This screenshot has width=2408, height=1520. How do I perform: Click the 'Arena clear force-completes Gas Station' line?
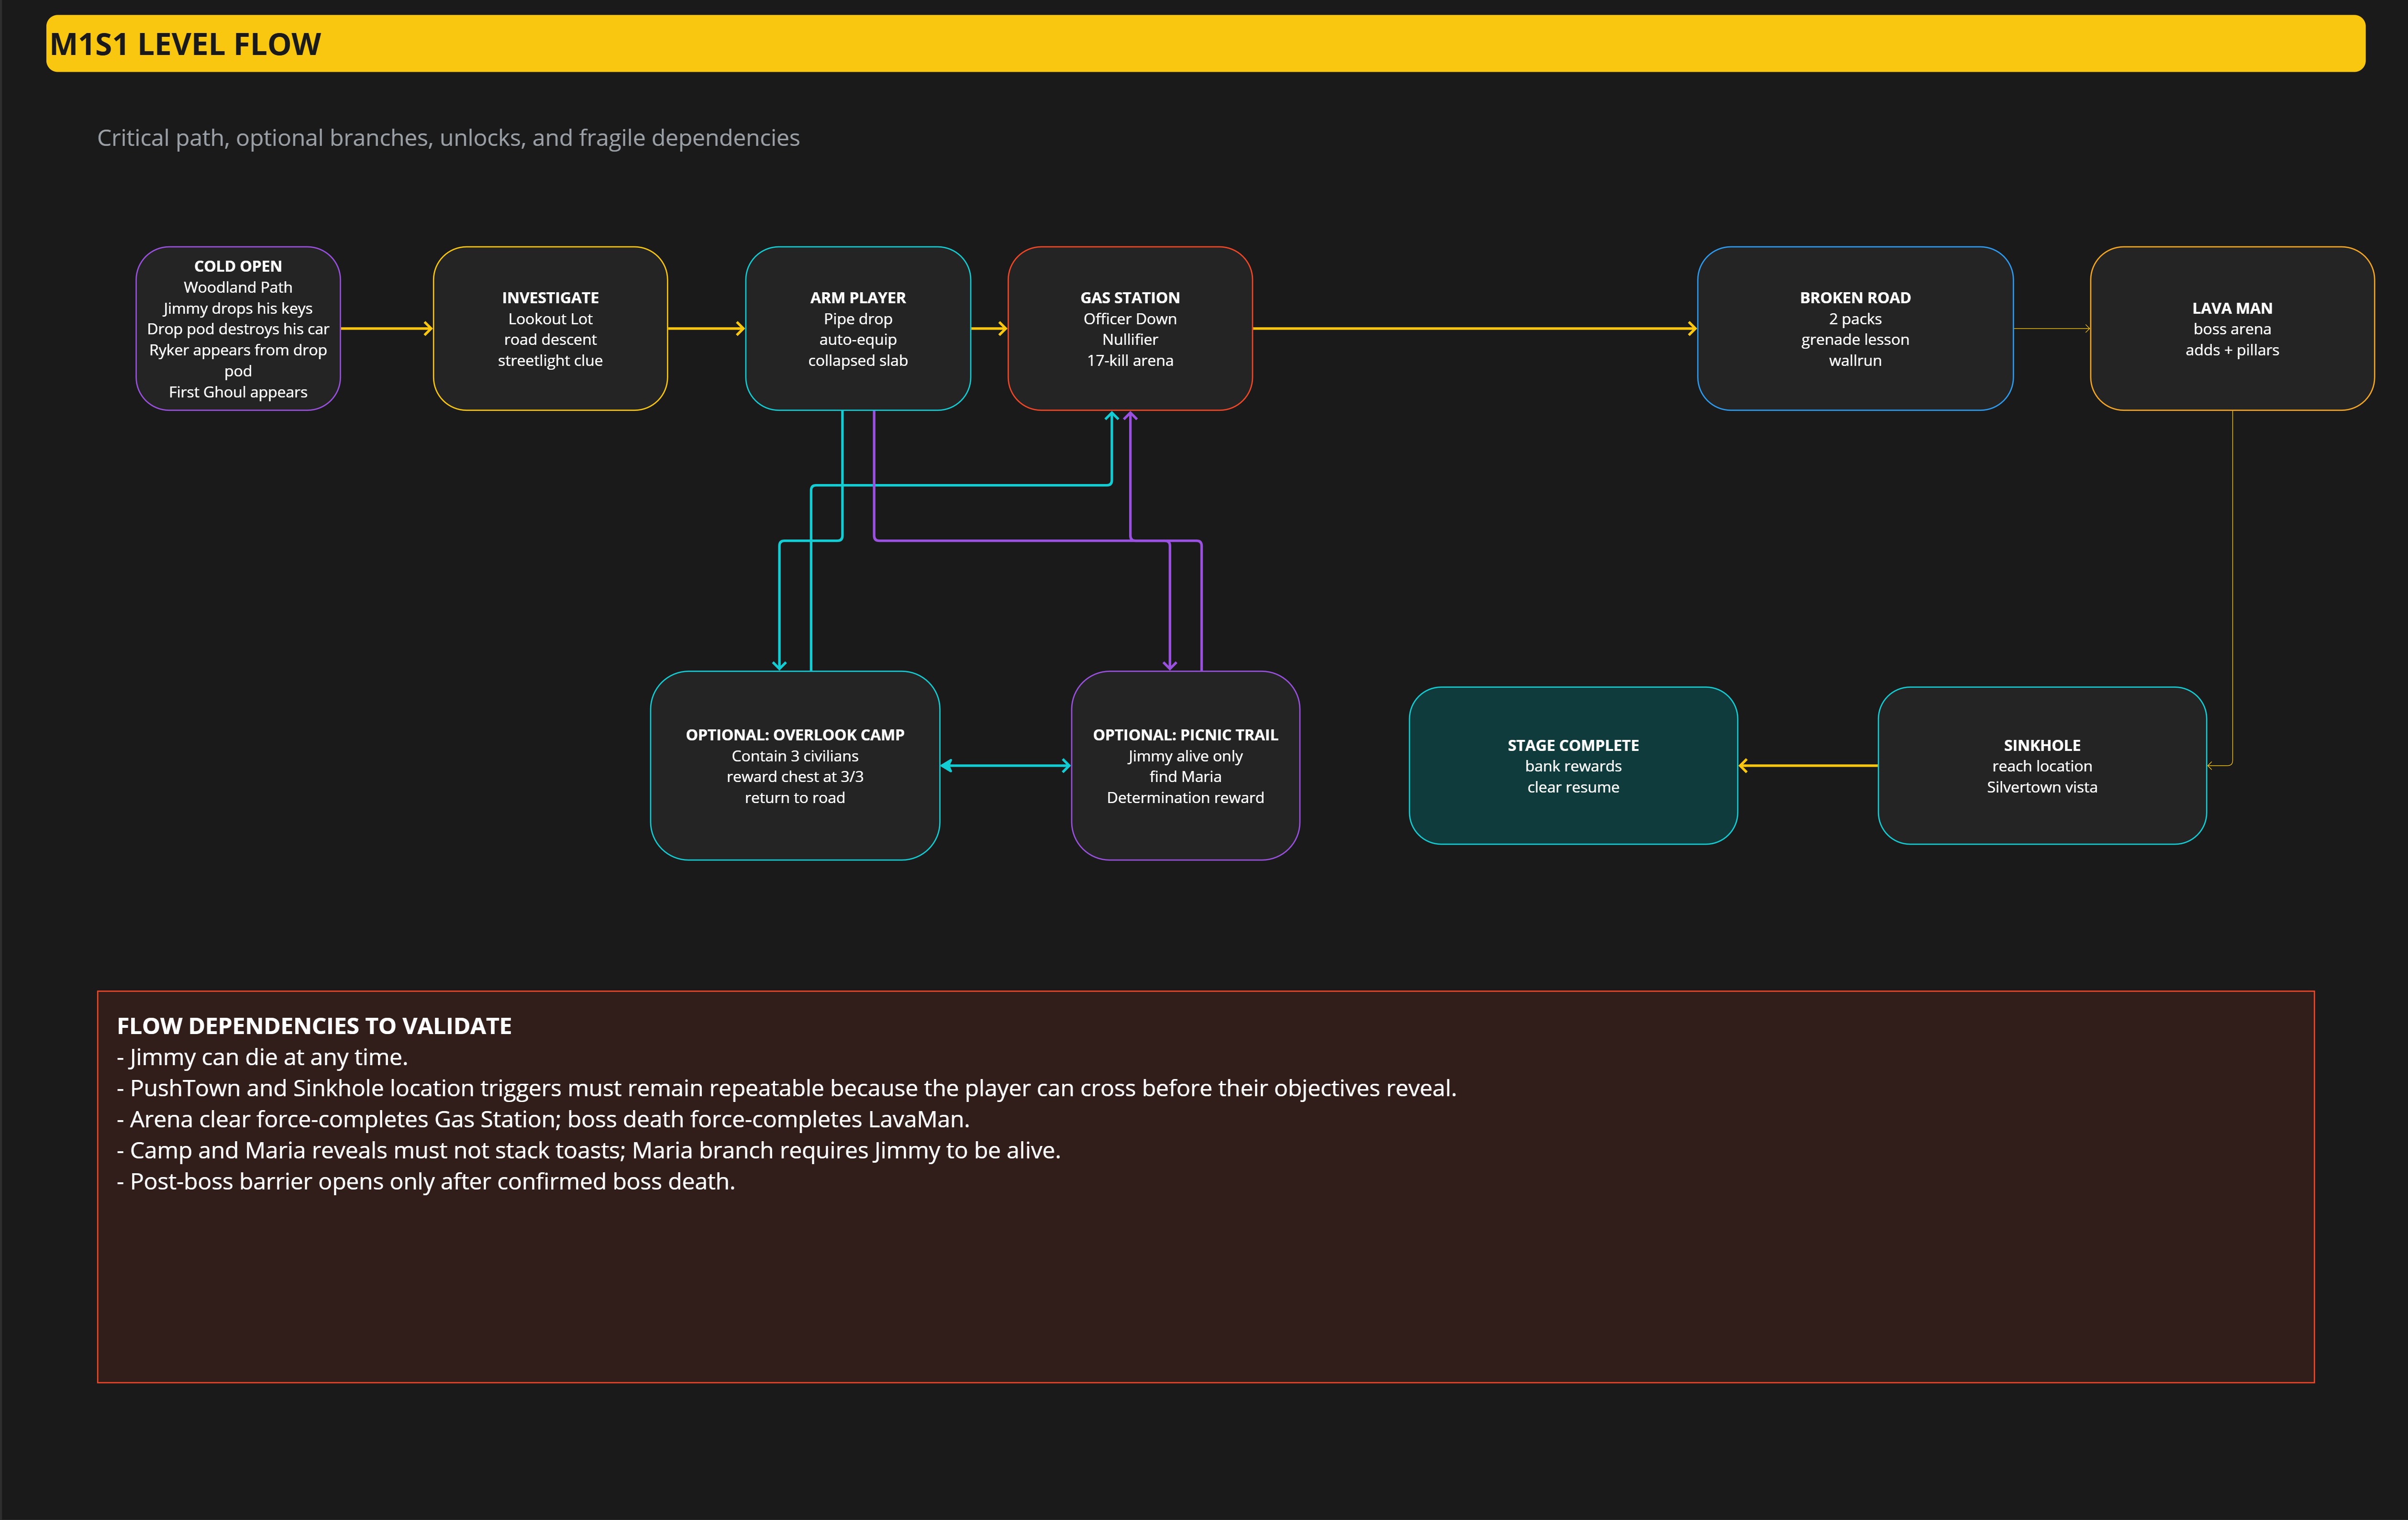pyautogui.click(x=543, y=1119)
